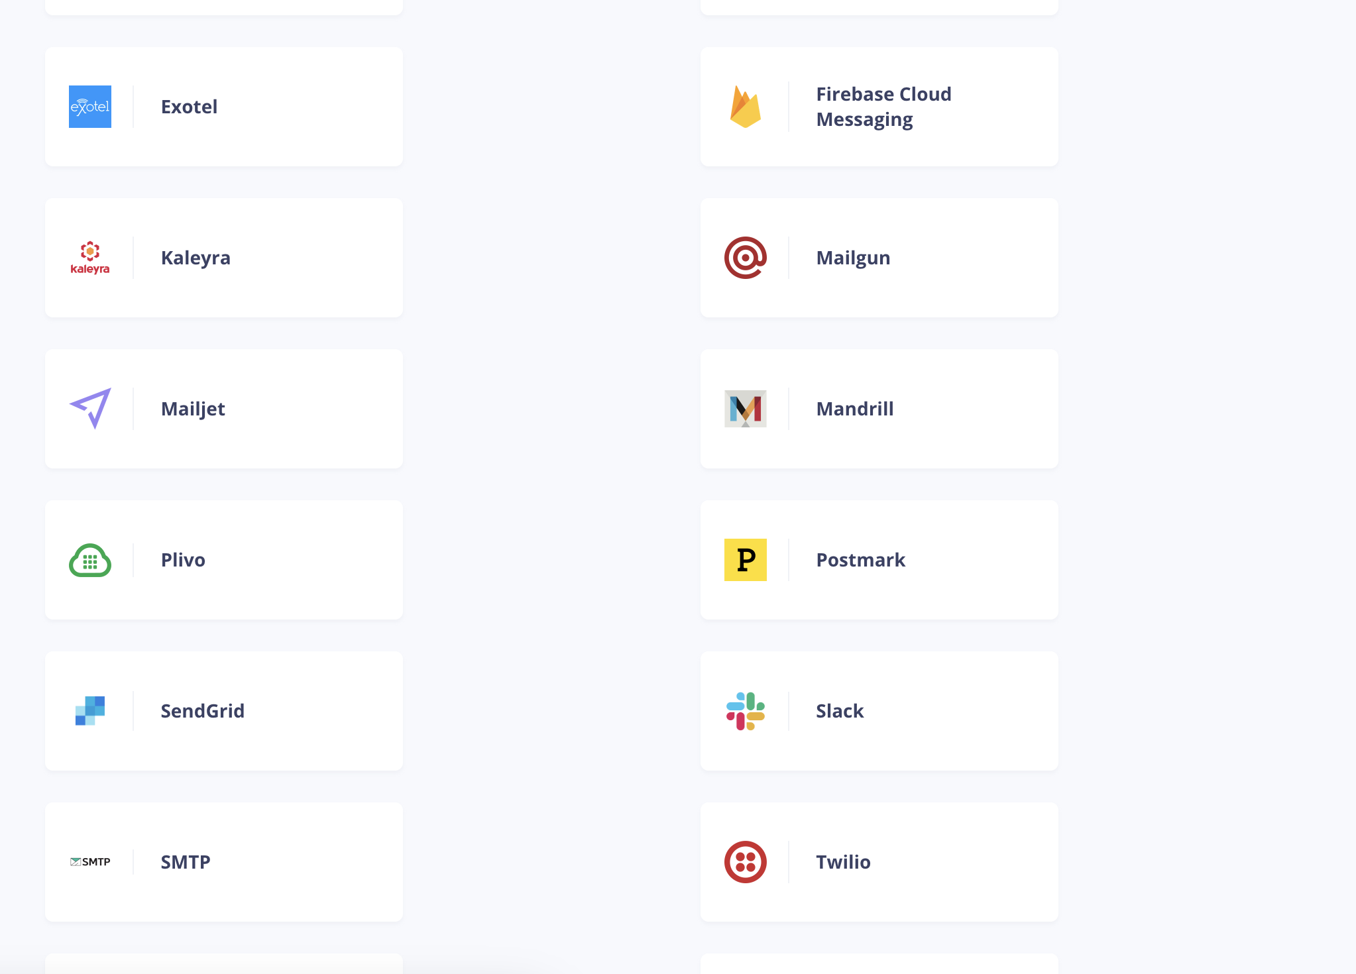Select the Mailjet integration card
Screen dimensions: 1356x974
point(223,409)
